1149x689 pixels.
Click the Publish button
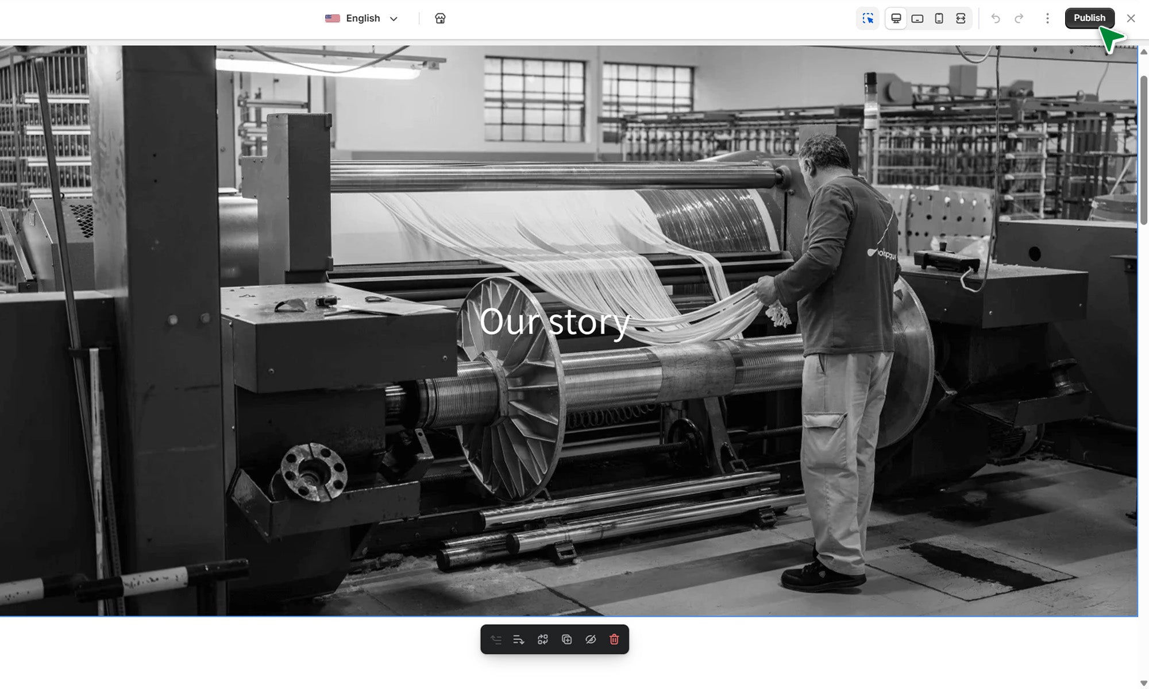coord(1089,18)
